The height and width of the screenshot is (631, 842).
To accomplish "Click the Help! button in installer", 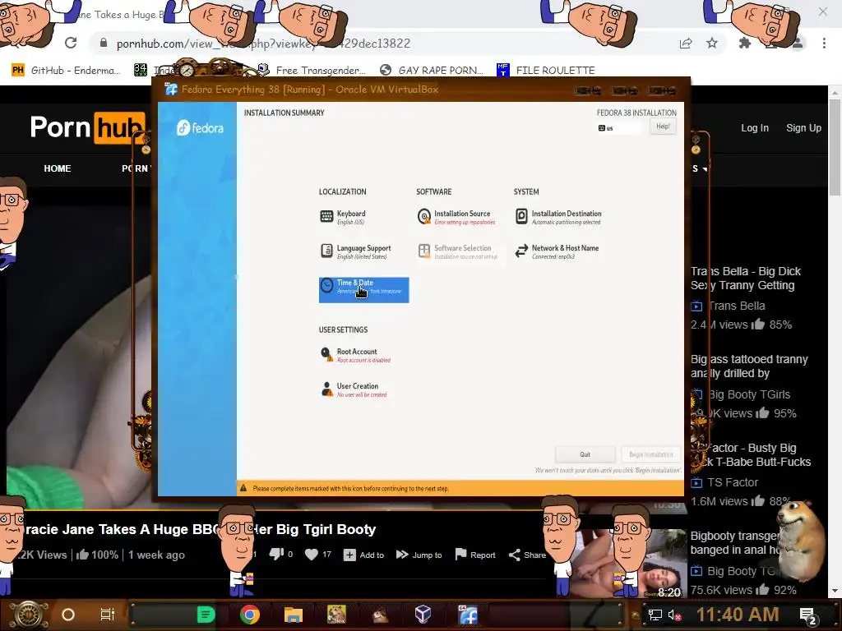I will coord(663,127).
